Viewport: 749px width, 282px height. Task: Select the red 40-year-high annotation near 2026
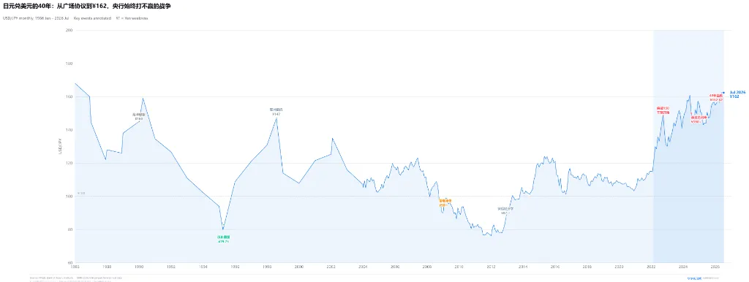click(x=716, y=97)
